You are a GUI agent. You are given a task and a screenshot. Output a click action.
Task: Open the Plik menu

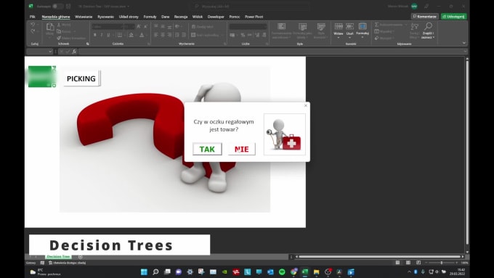pos(33,17)
